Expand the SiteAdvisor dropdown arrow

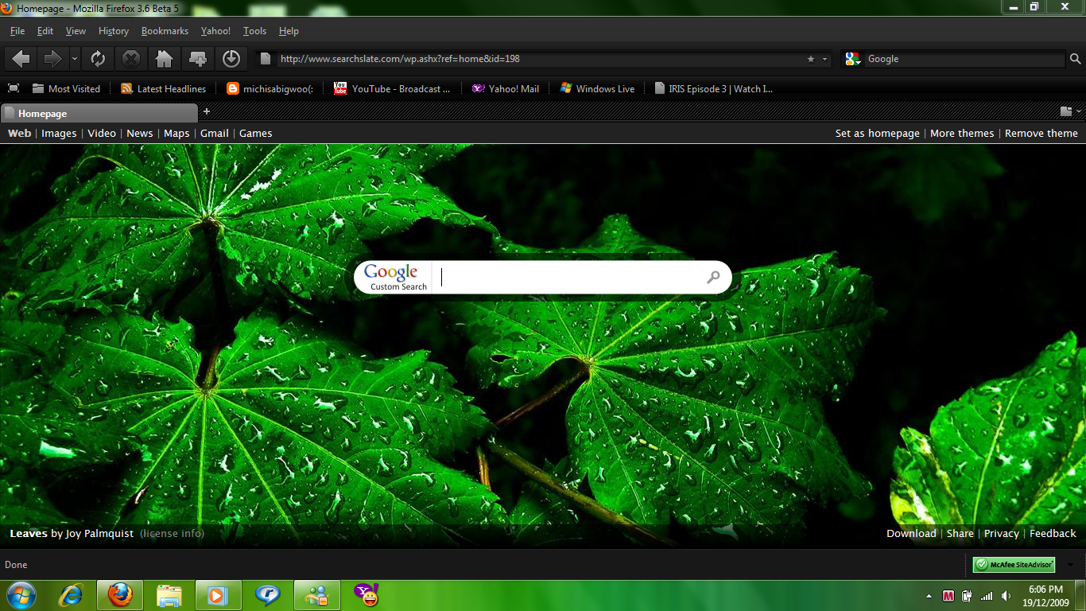[x=1071, y=565]
